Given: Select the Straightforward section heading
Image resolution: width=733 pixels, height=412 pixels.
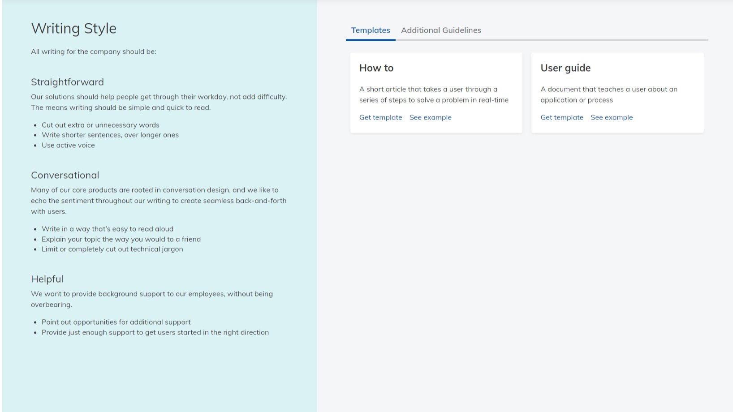Looking at the screenshot, I should 67,82.
